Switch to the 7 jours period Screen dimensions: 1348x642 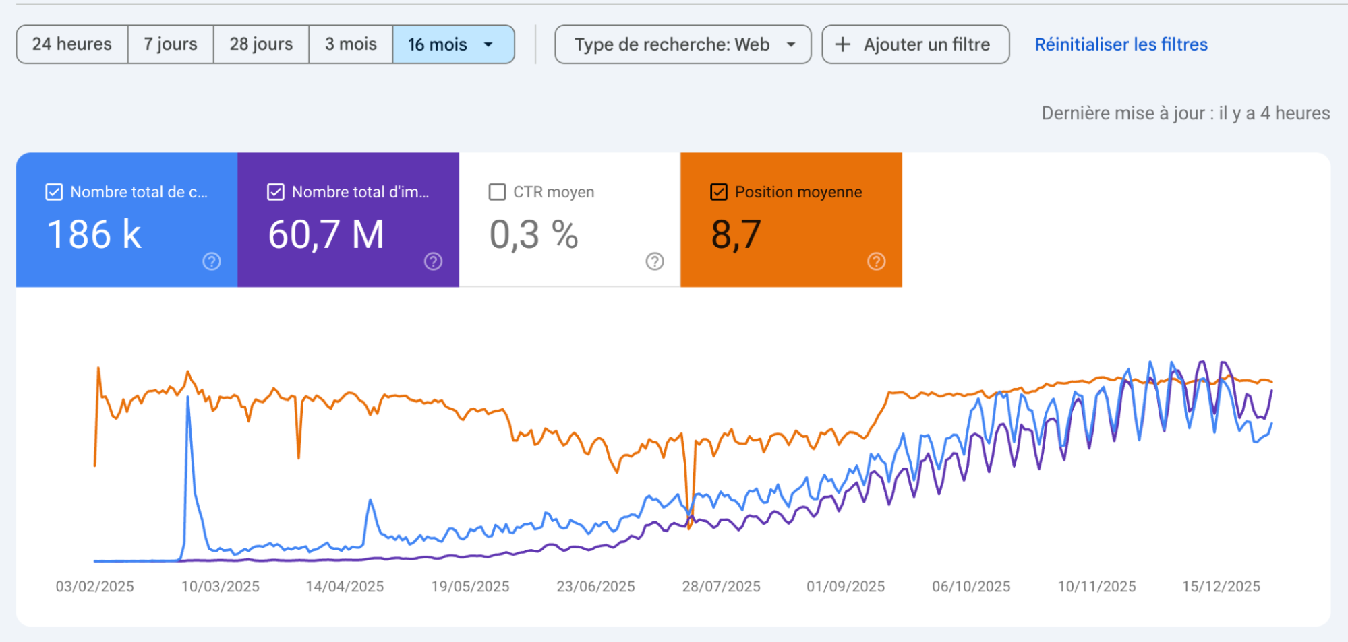171,44
